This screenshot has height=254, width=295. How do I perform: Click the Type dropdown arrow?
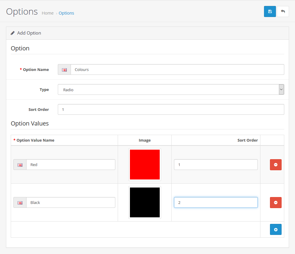pos(281,89)
